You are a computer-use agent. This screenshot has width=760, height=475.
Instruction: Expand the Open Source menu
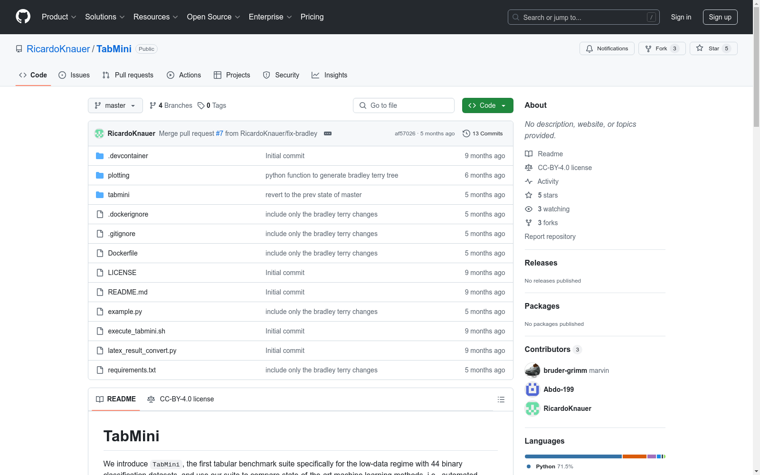214,17
